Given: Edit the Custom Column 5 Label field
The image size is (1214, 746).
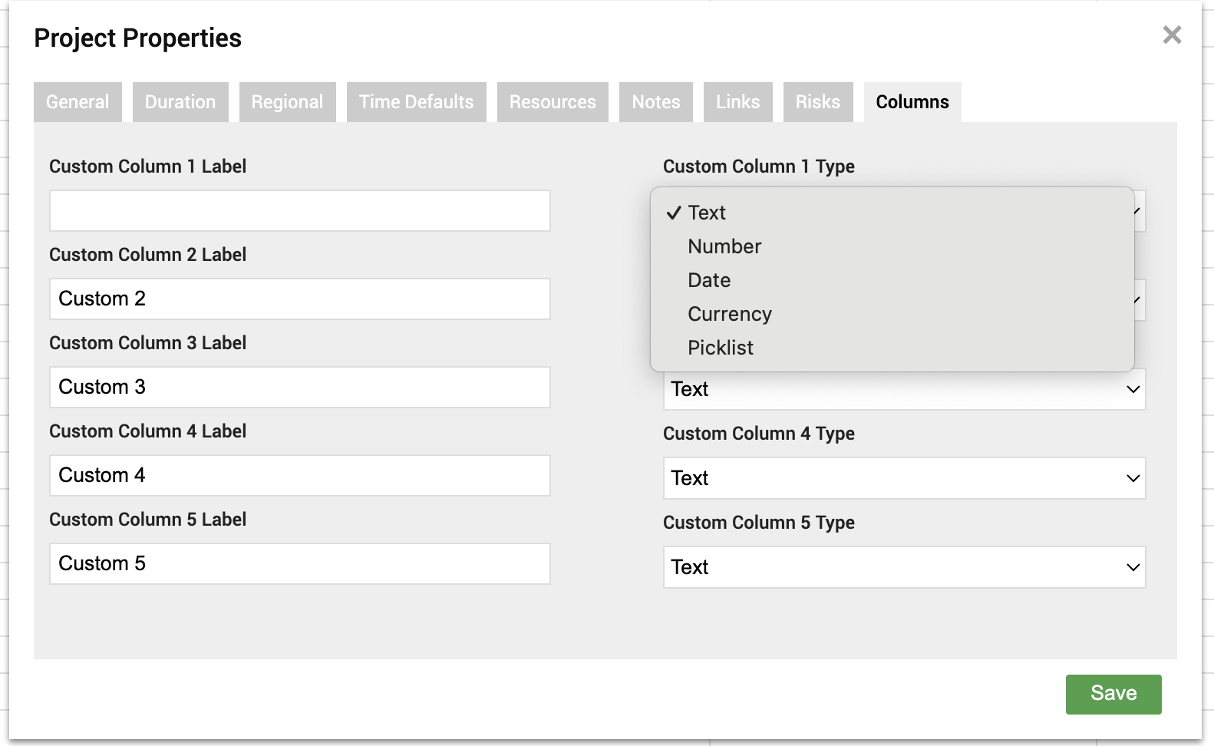Looking at the screenshot, I should point(299,564).
